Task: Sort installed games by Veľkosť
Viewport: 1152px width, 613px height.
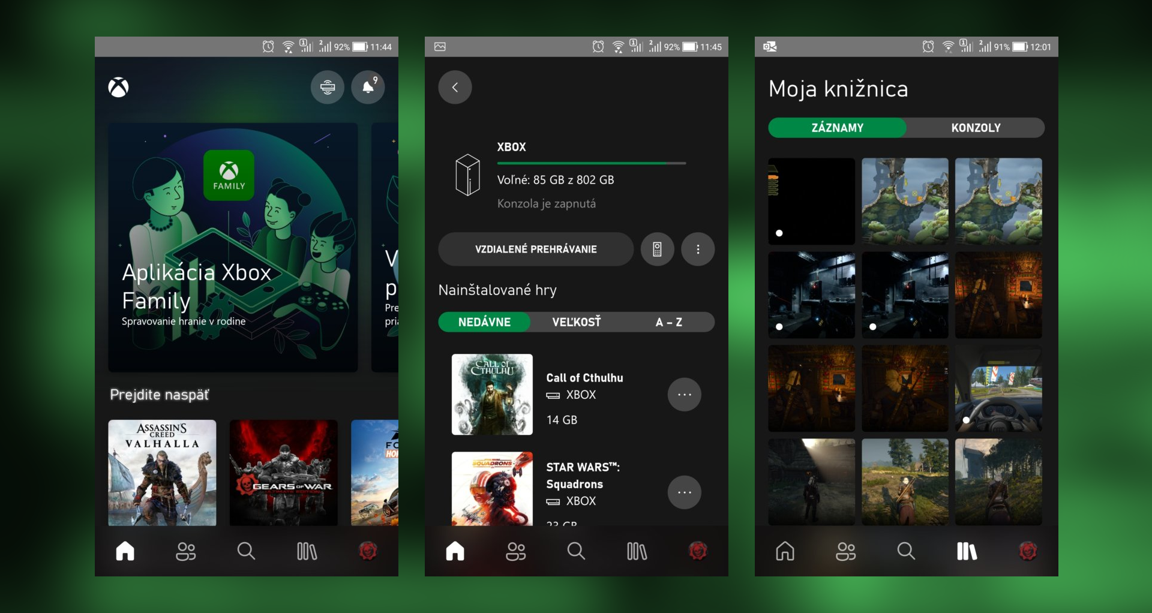Action: pyautogui.click(x=577, y=322)
